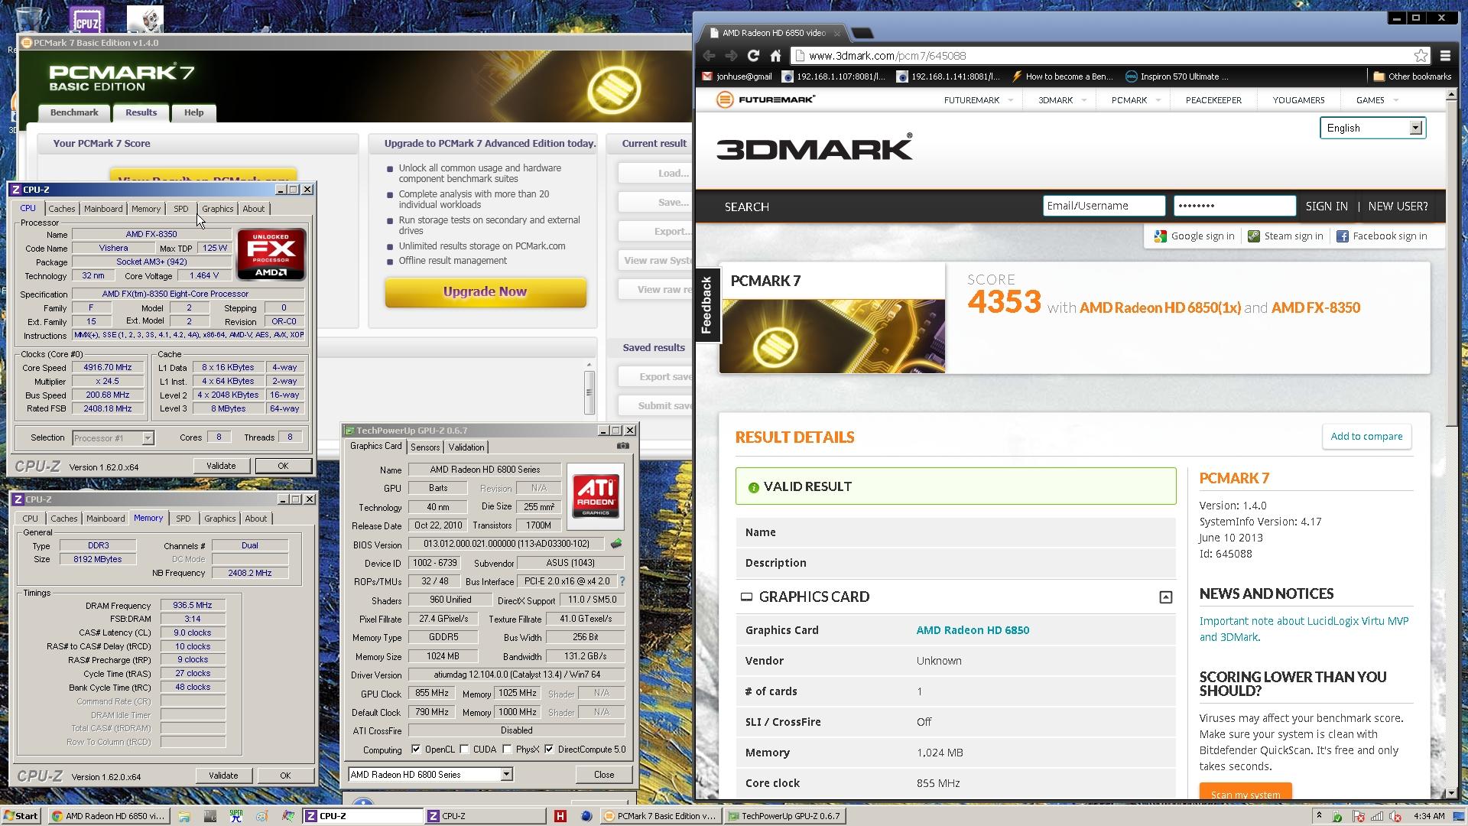The image size is (1468, 826).
Task: Click the red H taskbar icon
Action: [x=560, y=816]
